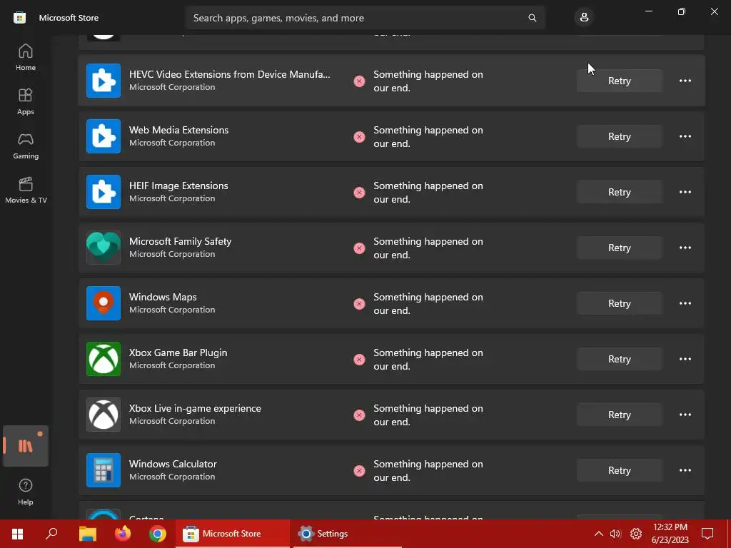Click the HEVC Video Extensions app icon
This screenshot has width=731, height=548.
(104, 81)
